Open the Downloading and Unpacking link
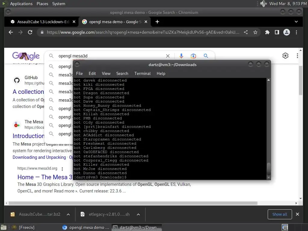This screenshot has height=231, width=308. (x=39, y=157)
